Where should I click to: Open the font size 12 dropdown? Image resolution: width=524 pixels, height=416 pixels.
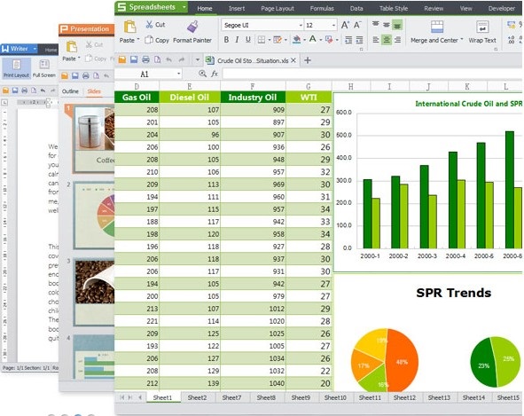(333, 25)
